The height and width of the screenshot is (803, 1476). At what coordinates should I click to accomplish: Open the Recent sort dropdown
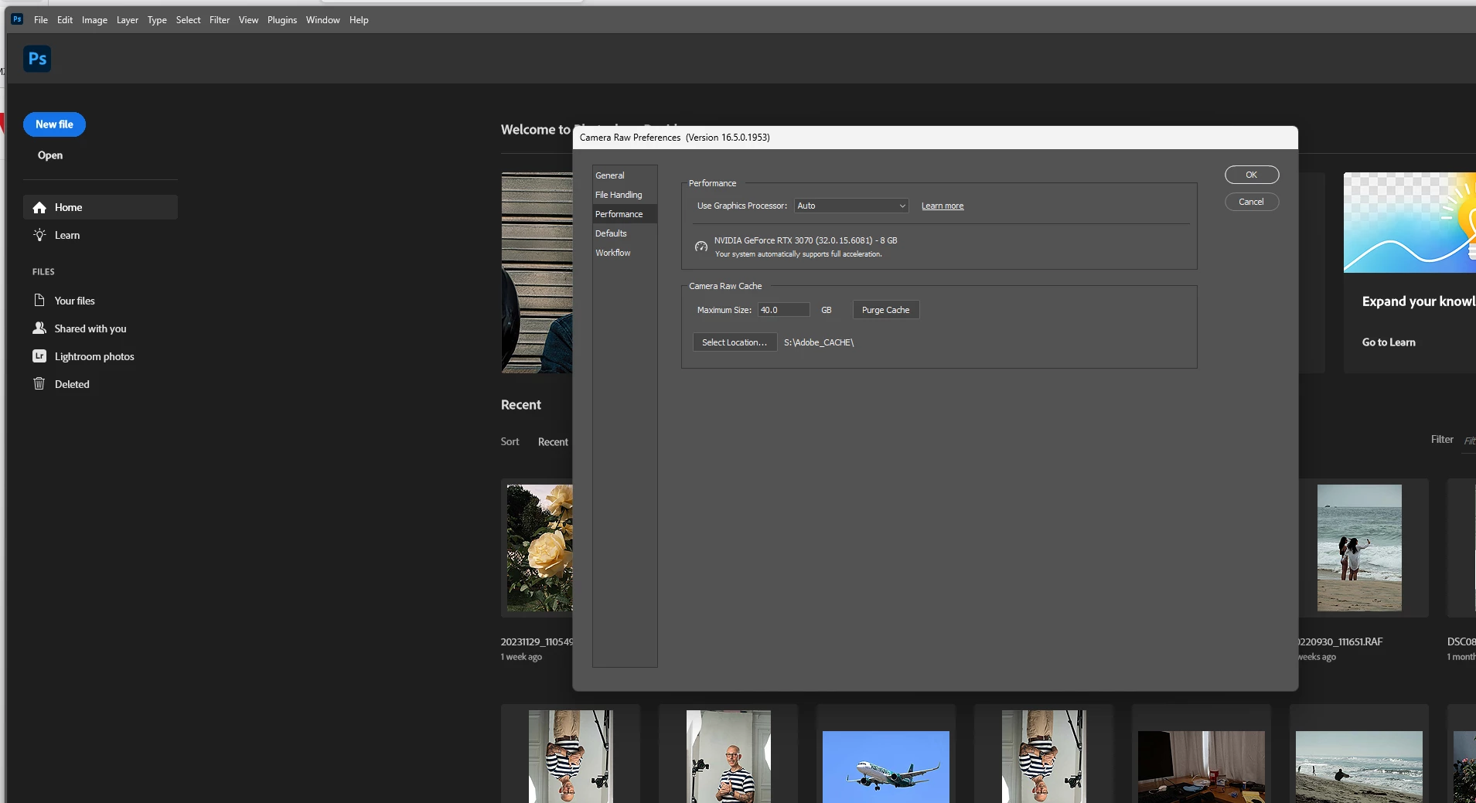point(553,442)
